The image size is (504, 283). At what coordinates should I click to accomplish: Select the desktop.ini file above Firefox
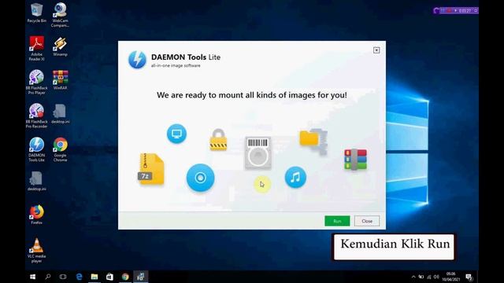(37, 182)
